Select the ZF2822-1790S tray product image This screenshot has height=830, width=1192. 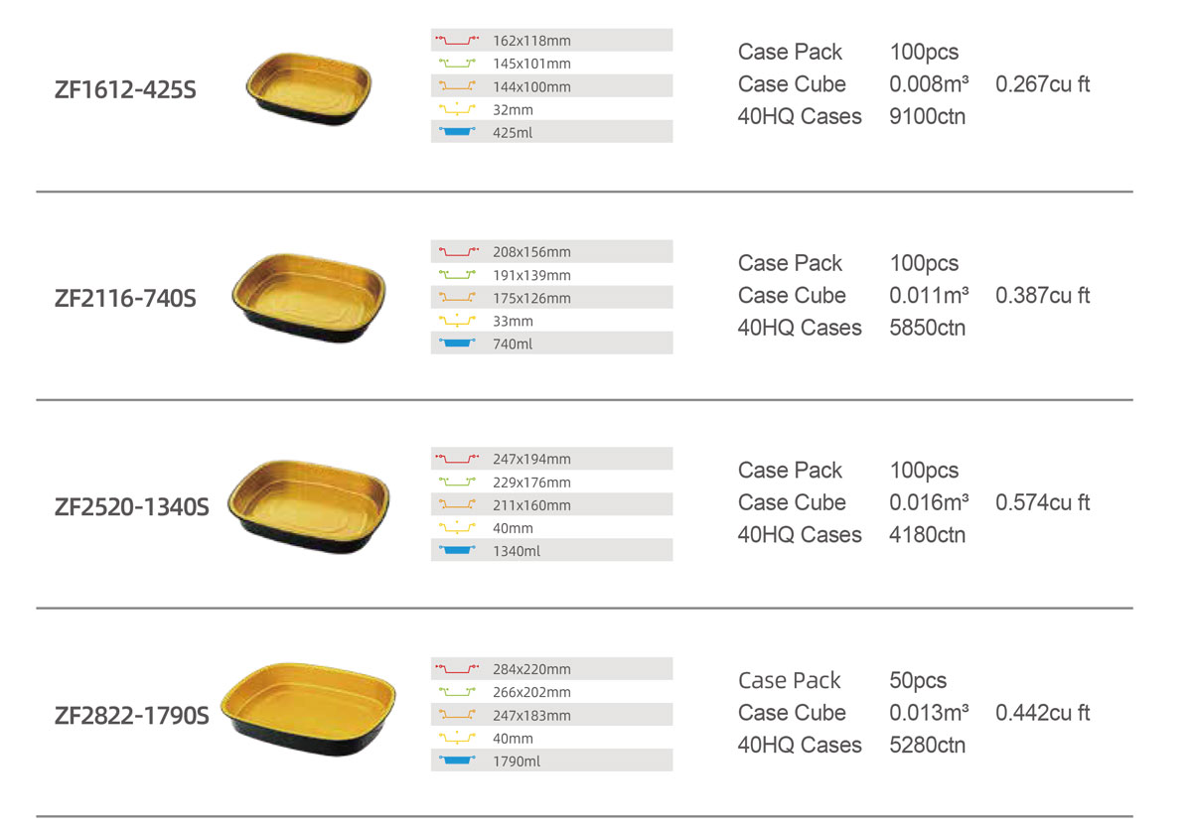pos(307,716)
